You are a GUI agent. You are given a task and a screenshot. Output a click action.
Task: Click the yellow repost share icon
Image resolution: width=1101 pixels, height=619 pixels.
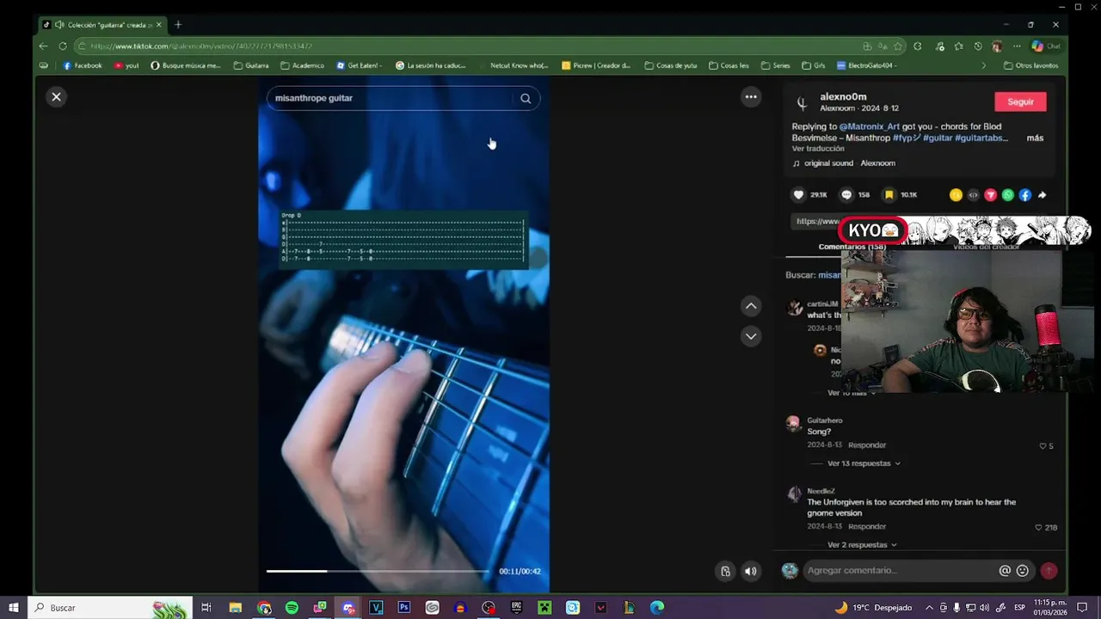click(956, 195)
